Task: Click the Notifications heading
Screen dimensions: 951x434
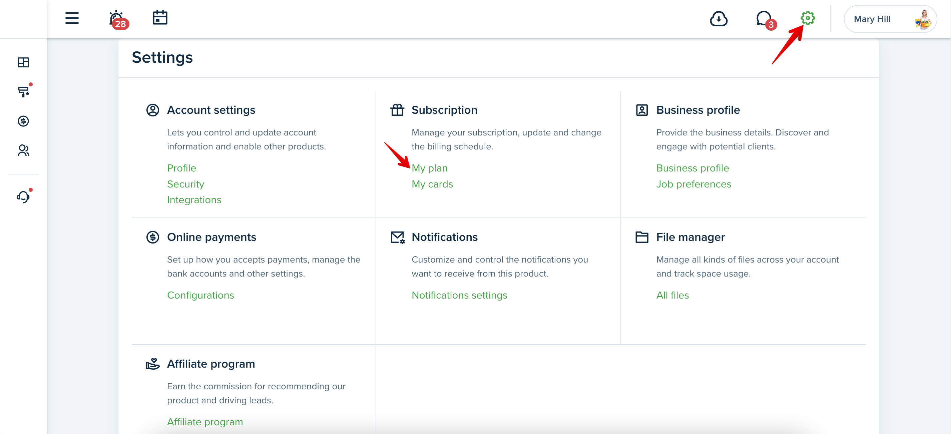Action: pyautogui.click(x=445, y=237)
